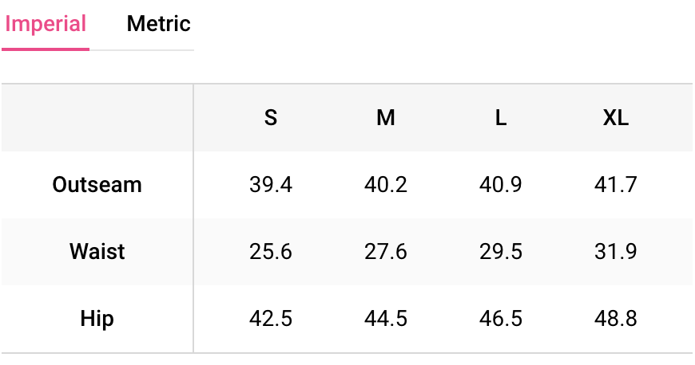The height and width of the screenshot is (365, 695).
Task: Select the Hip row label
Action: click(97, 319)
